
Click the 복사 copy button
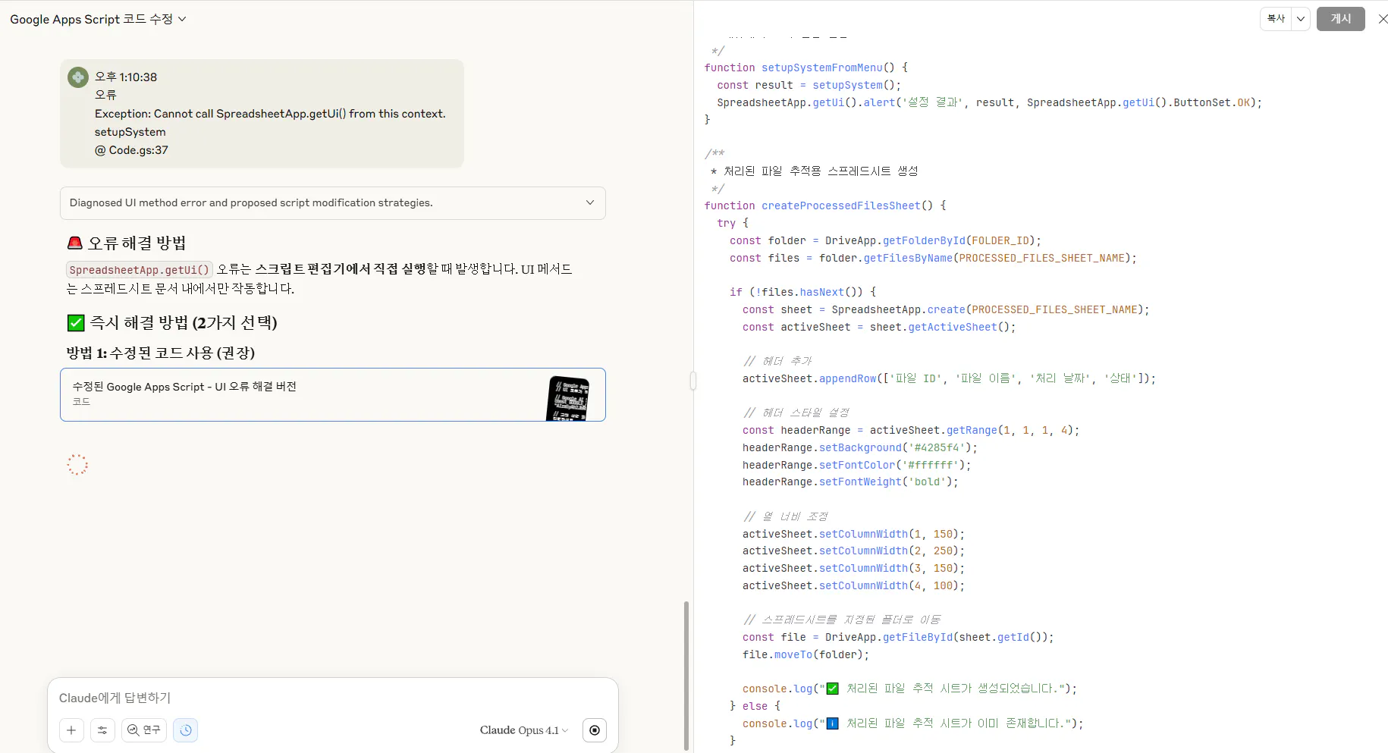1276,19
